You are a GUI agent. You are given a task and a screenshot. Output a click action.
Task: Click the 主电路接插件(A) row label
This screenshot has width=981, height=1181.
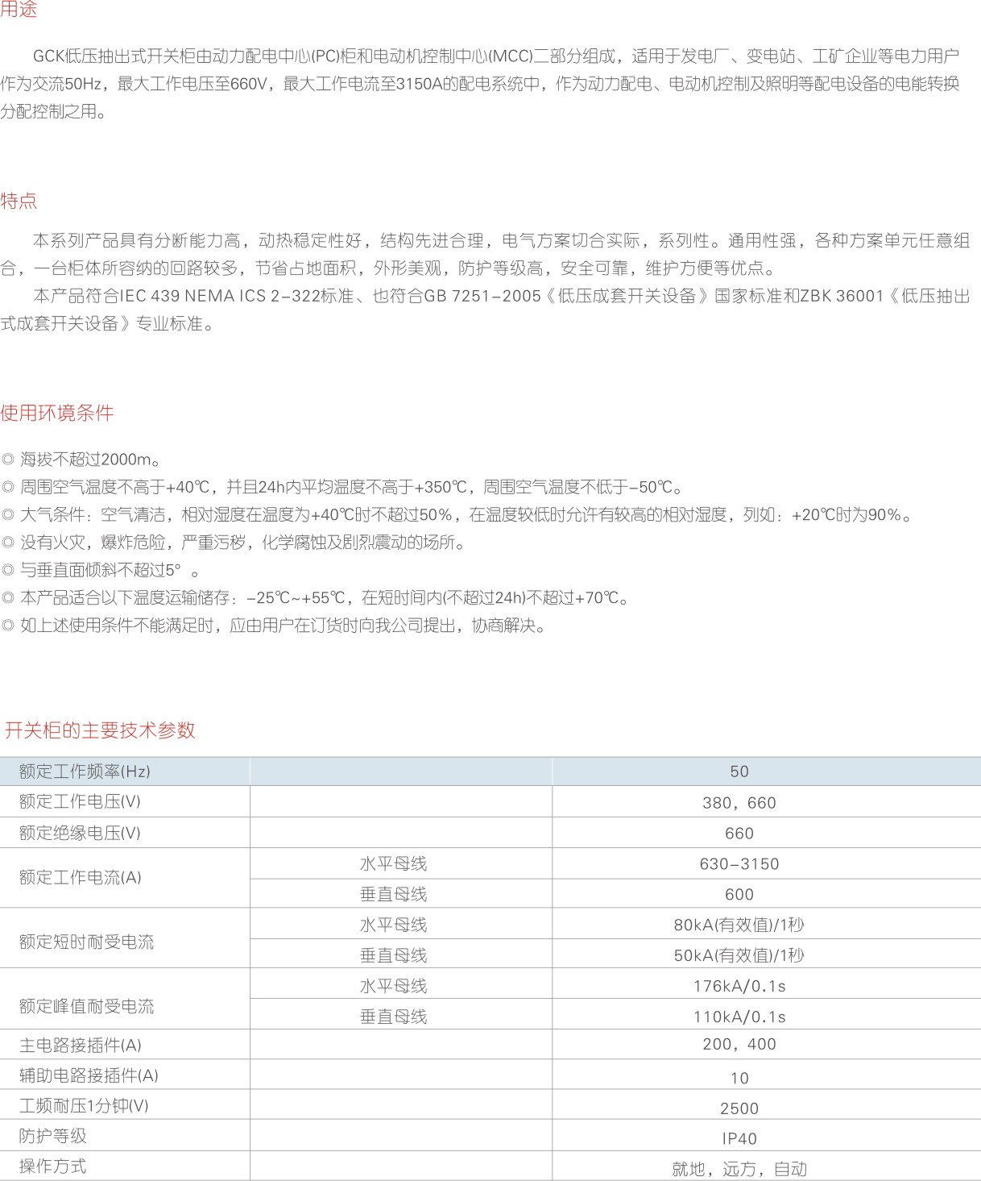81,1046
